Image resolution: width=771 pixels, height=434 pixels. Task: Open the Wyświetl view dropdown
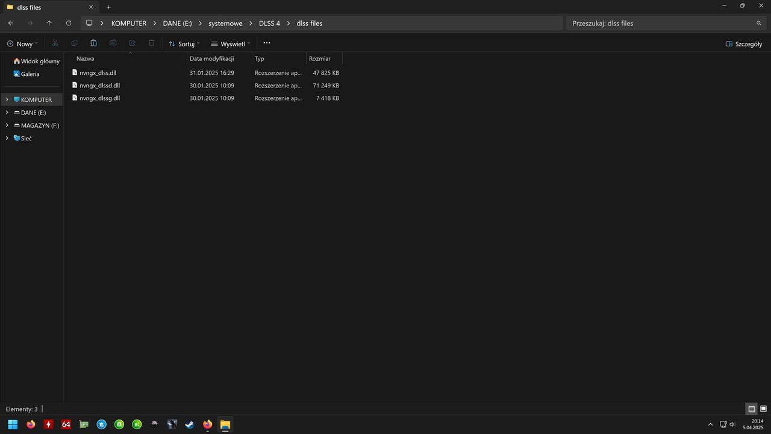click(230, 44)
